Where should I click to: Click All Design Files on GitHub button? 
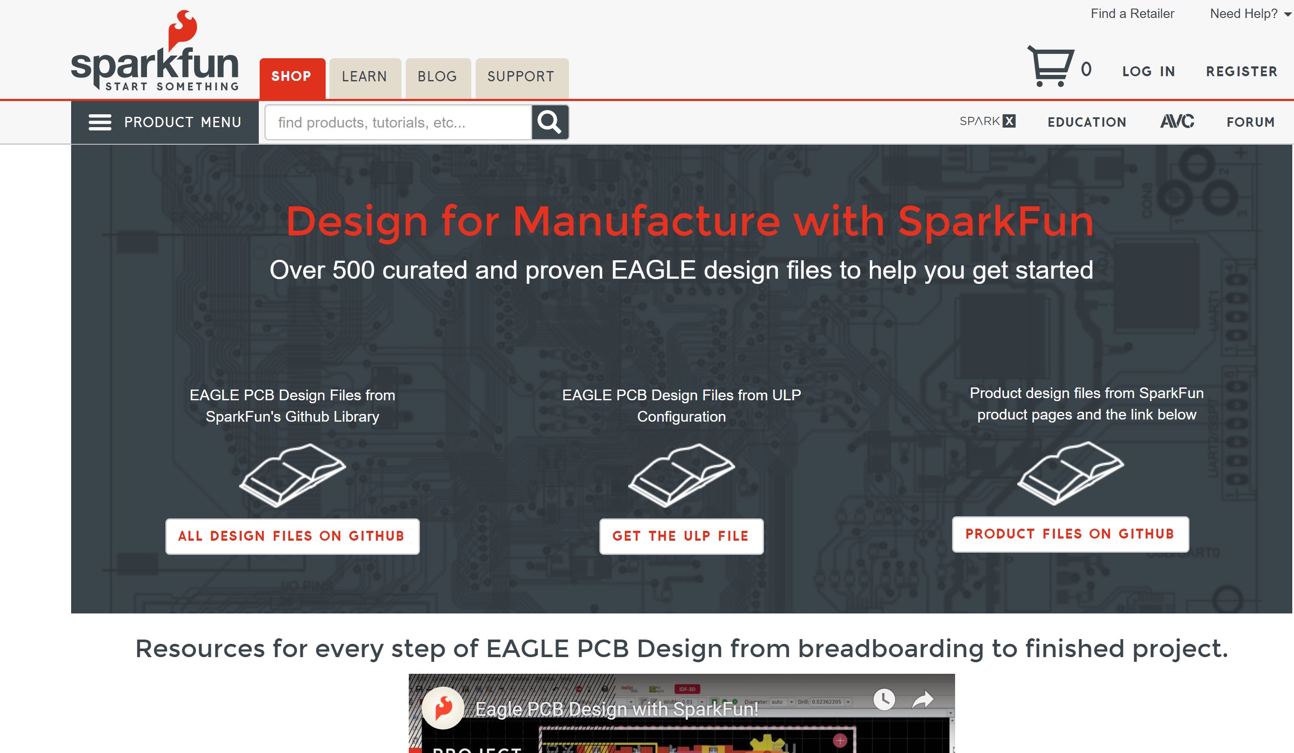pos(292,536)
